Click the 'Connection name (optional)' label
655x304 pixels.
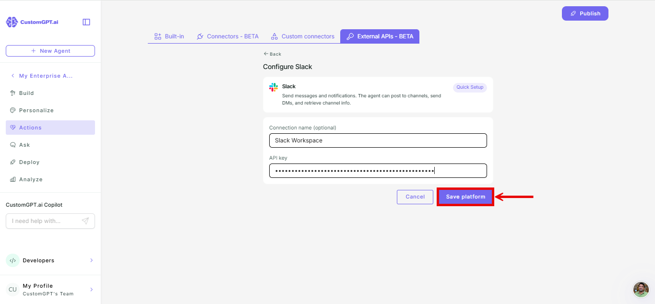[x=303, y=128]
